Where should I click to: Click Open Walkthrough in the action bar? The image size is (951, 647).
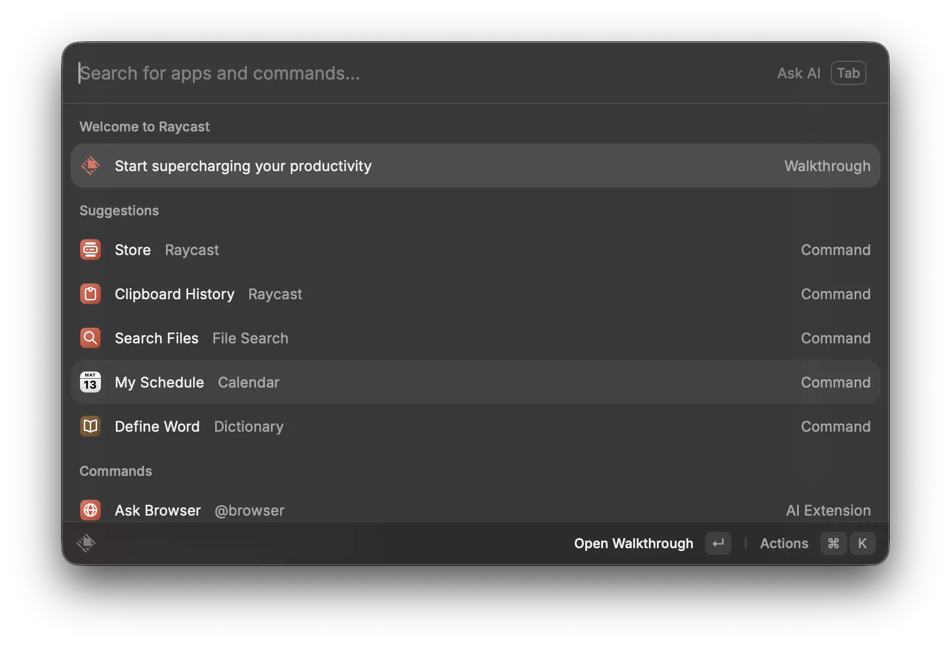point(634,543)
